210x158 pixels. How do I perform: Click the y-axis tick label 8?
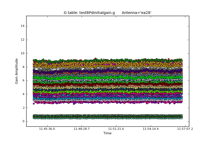[x=23, y=67]
